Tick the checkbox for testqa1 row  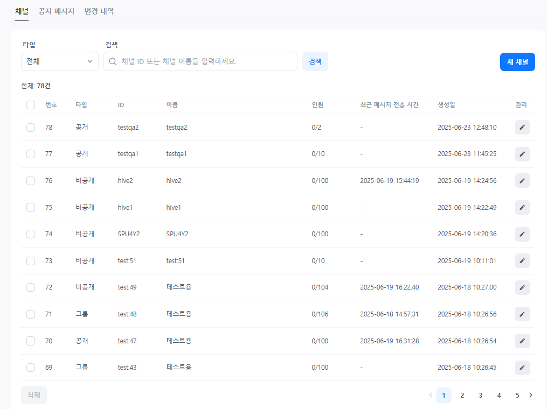click(x=31, y=154)
